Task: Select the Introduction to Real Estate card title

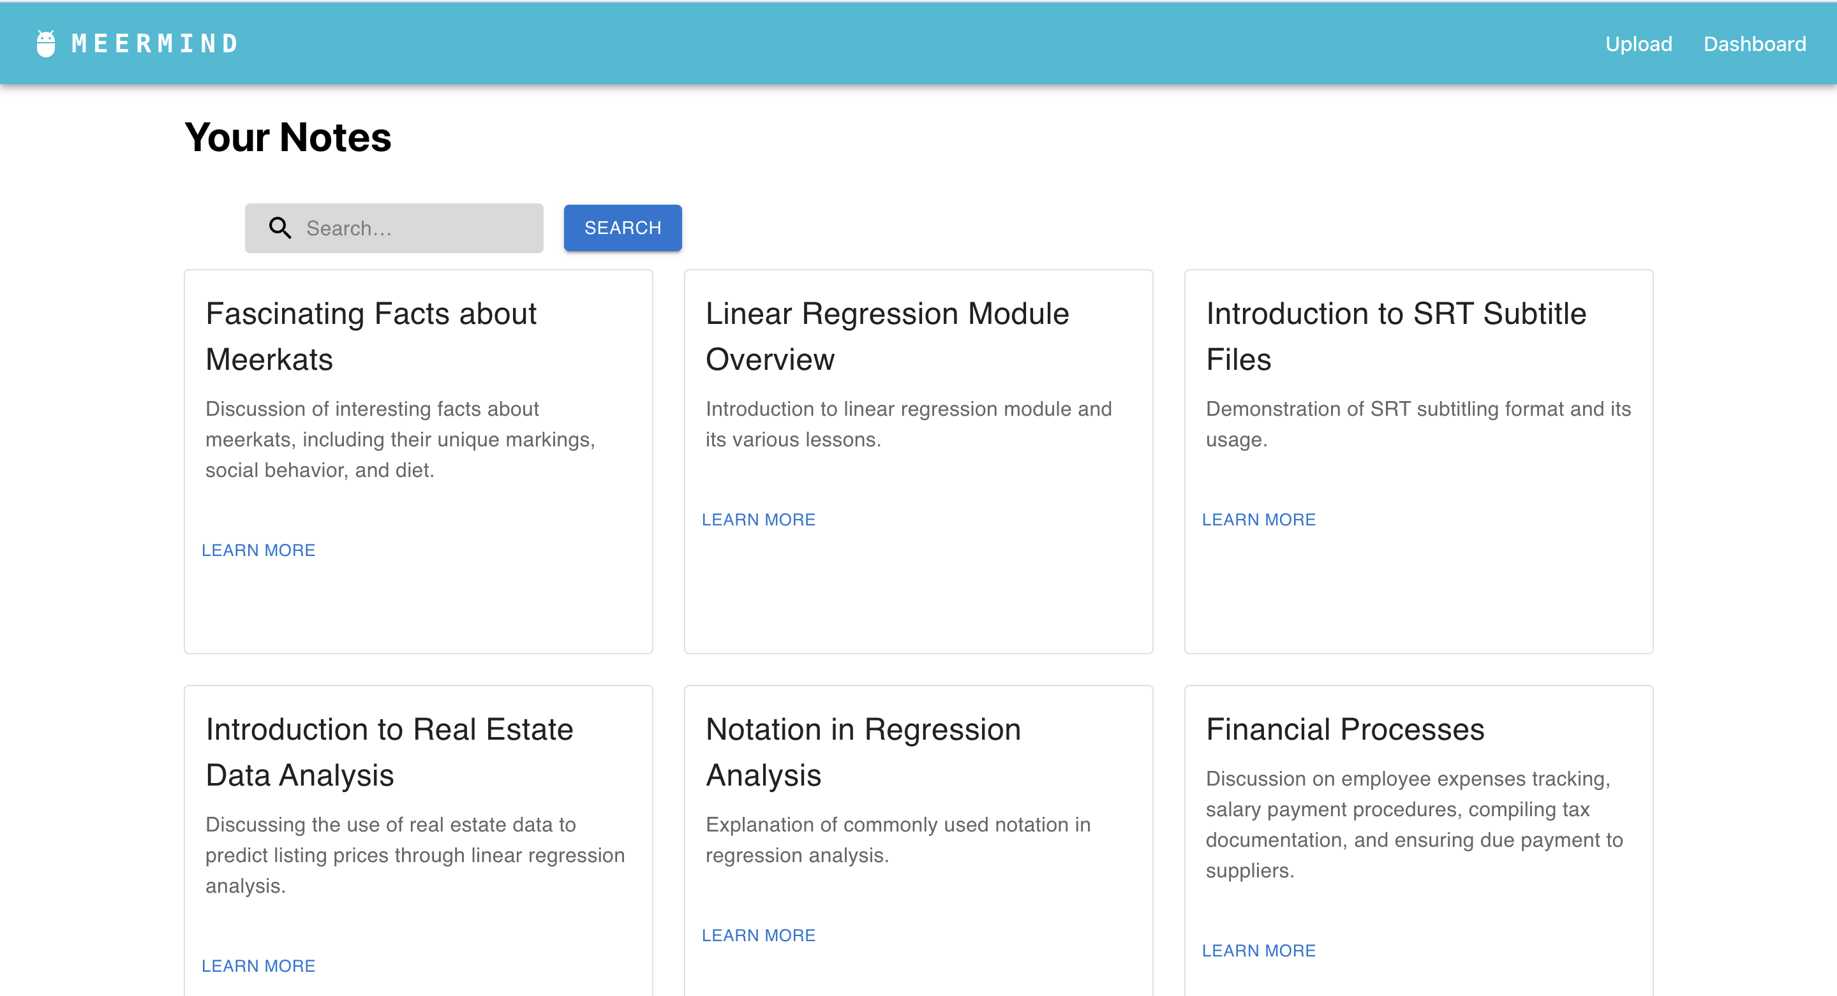Action: (x=389, y=752)
